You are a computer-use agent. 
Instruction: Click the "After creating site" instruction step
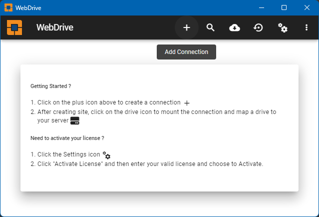coord(156,112)
